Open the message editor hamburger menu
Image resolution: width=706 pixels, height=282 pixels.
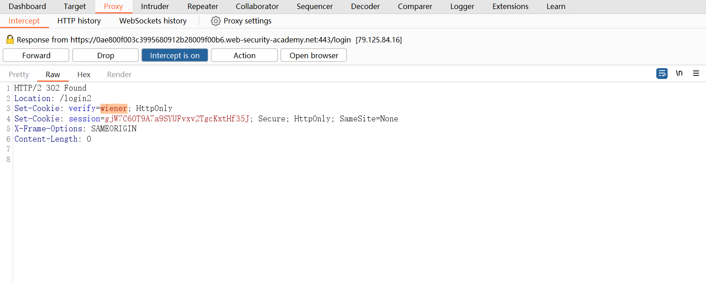[696, 74]
